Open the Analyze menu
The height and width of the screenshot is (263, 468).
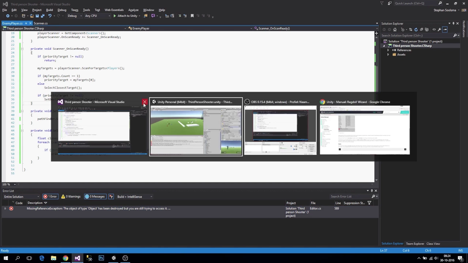133,10
